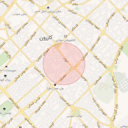This screenshot has height=128, width=128.
Task: Click the کتابفروشی بنیادی bookstore text
Action: 65,40
